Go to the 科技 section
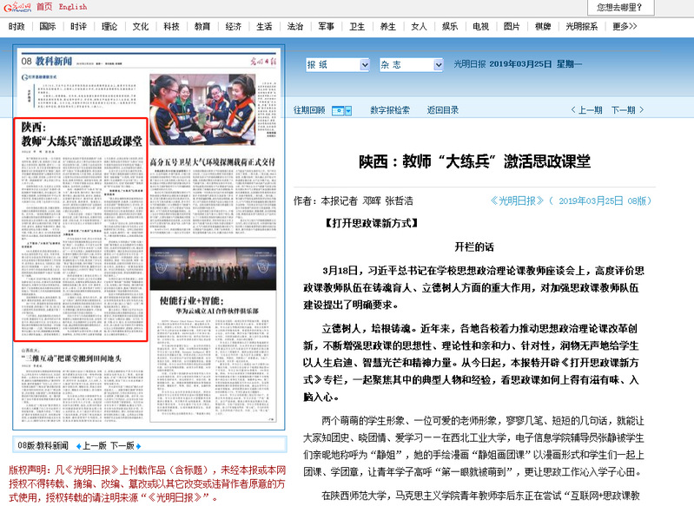Image resolution: width=694 pixels, height=506 pixels. [171, 27]
